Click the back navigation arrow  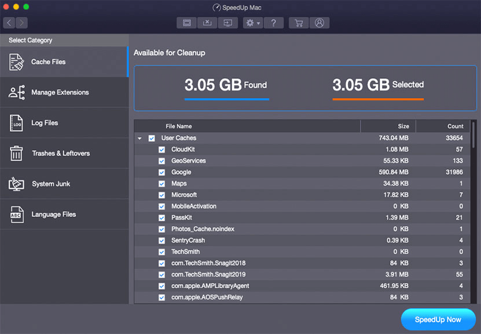coord(8,23)
